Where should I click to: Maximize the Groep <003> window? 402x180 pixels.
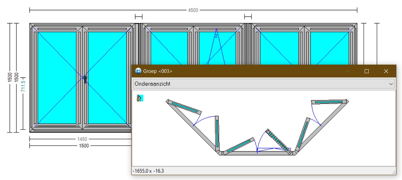366,71
